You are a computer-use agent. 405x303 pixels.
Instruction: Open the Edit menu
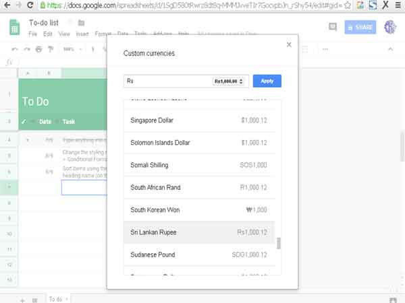tap(48, 34)
